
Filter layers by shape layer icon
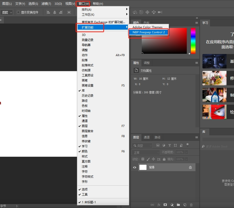[x=175, y=145]
